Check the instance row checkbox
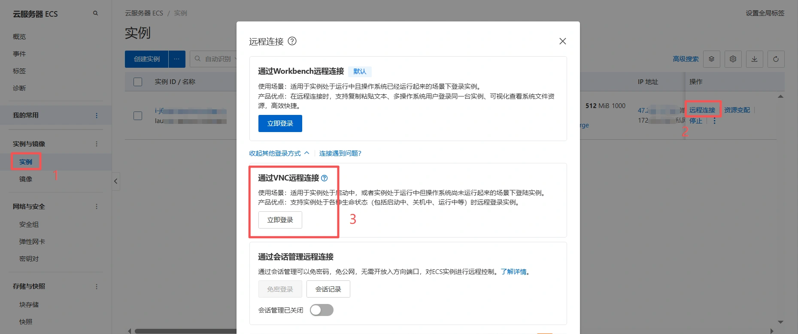Image resolution: width=798 pixels, height=334 pixels. pyautogui.click(x=138, y=116)
